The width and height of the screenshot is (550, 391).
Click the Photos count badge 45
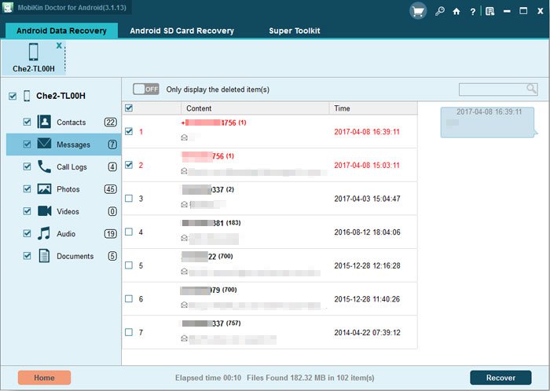pyautogui.click(x=111, y=189)
